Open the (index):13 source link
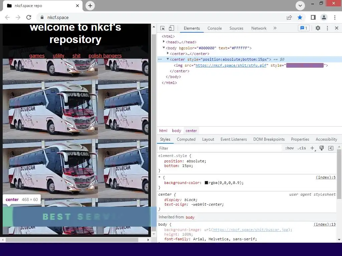Screen dimensions: 342x256 point(325,224)
